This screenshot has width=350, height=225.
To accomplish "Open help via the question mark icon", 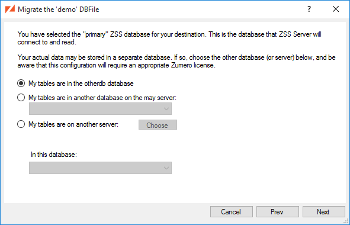I will (309, 9).
